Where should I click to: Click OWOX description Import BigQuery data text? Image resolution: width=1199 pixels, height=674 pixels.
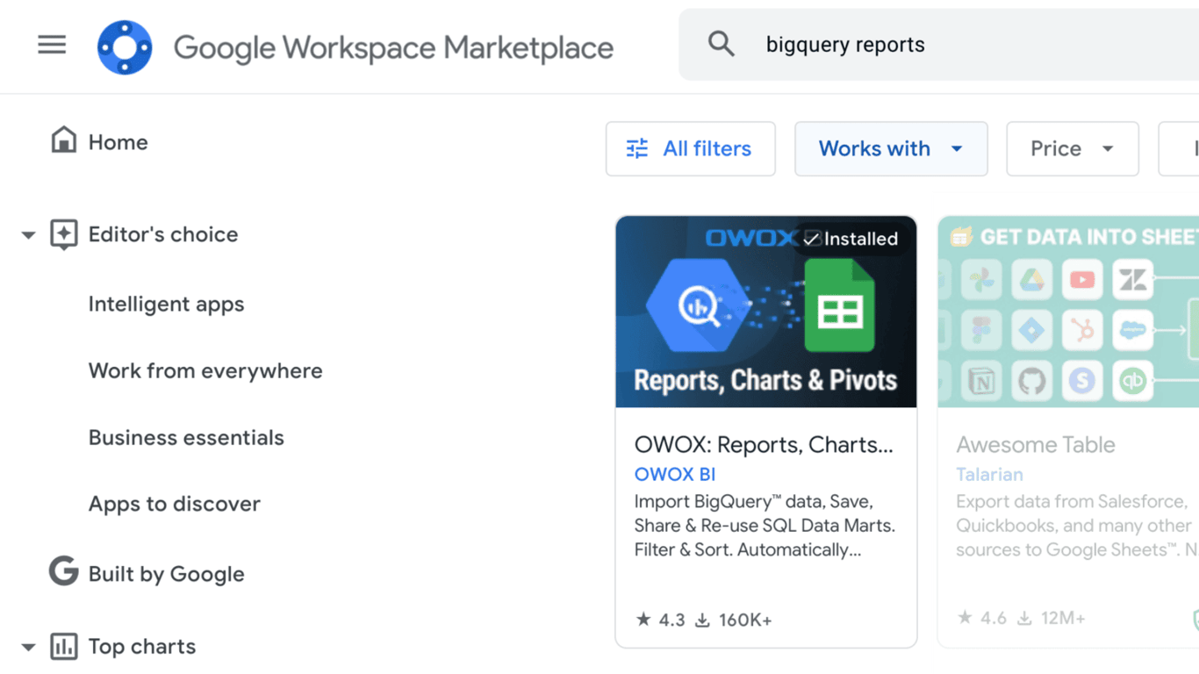(765, 526)
